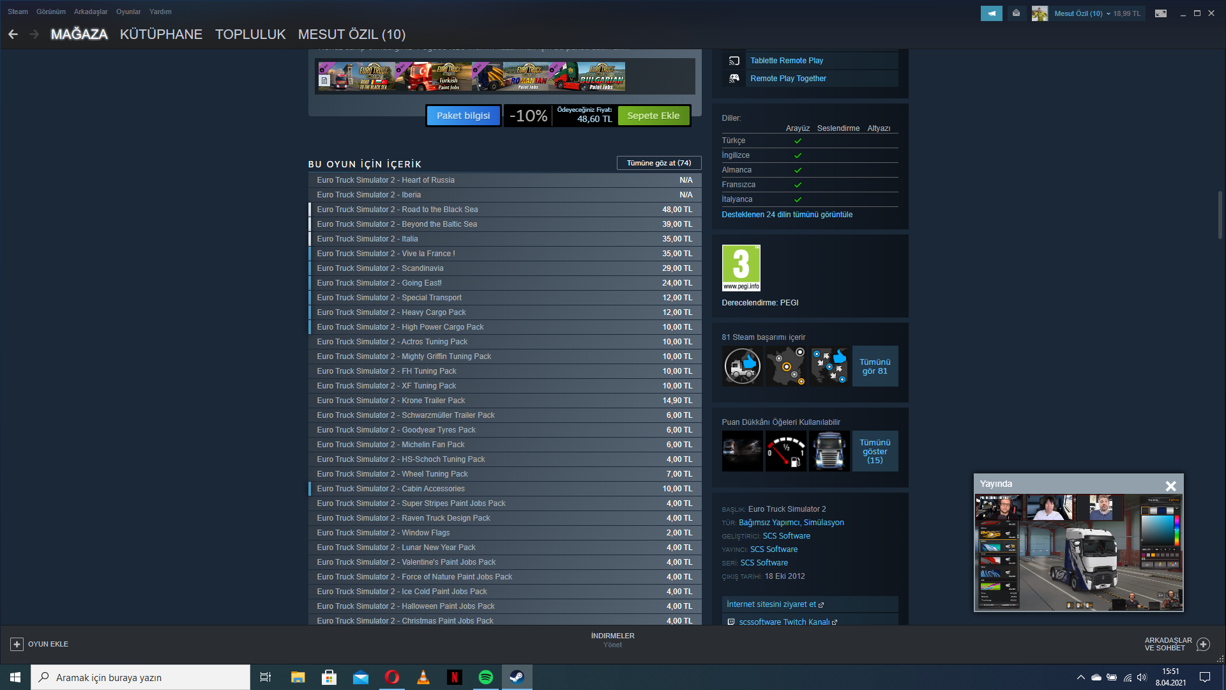Close the Yayında broadcast popup
The height and width of the screenshot is (690, 1226).
[x=1170, y=486]
